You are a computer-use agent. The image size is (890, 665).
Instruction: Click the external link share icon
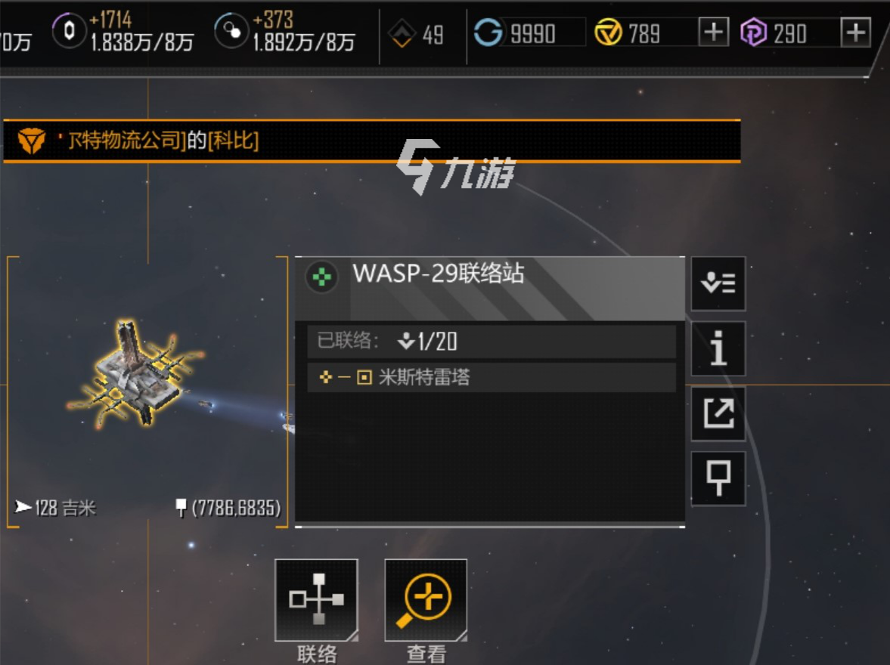pos(718,413)
